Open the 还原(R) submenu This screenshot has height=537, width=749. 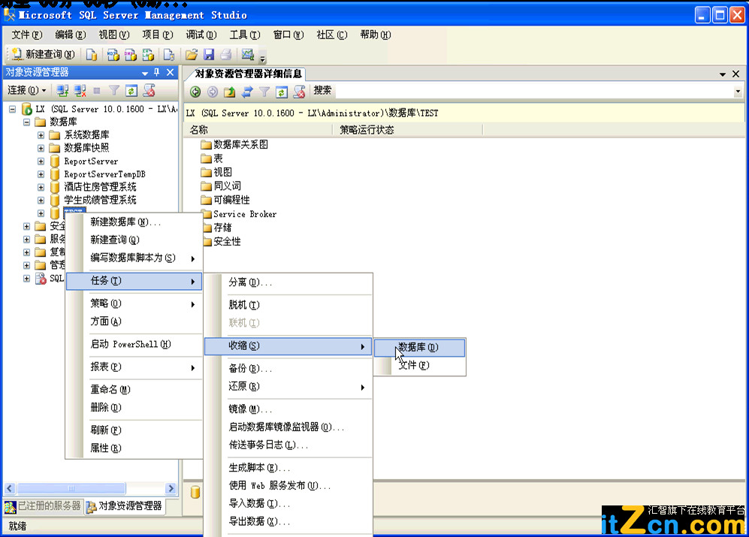point(288,387)
